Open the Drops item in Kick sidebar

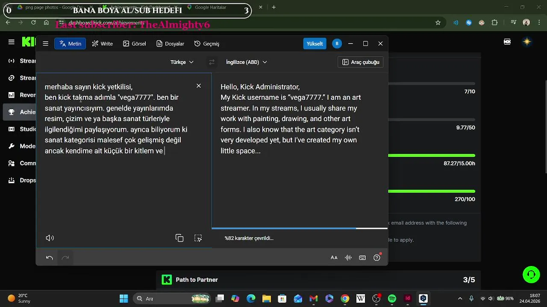(22, 180)
